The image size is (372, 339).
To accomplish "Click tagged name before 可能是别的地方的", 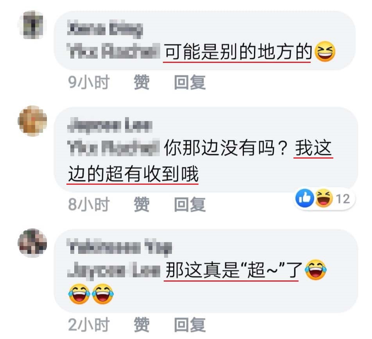I will click(x=114, y=51).
